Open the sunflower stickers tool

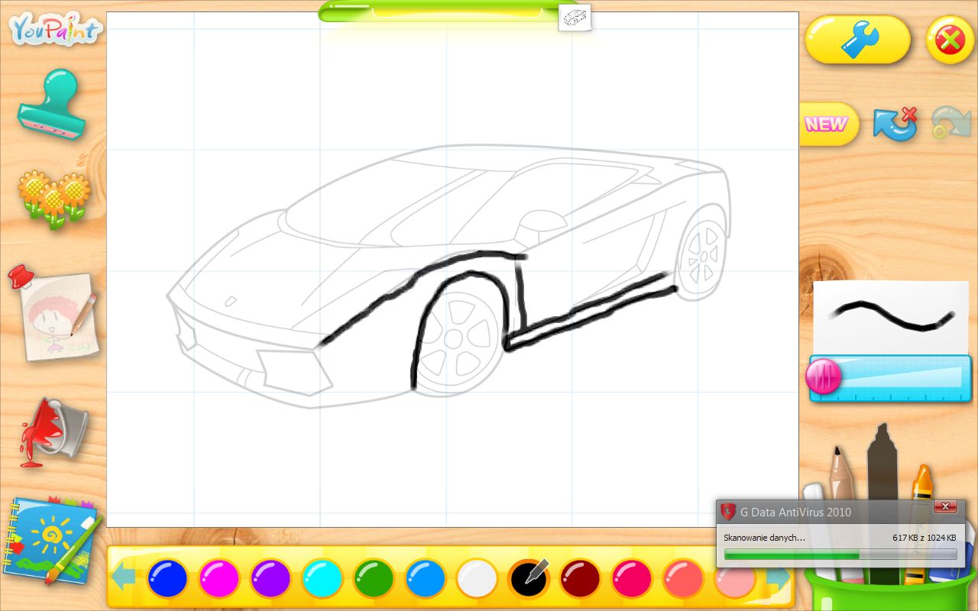click(x=53, y=199)
